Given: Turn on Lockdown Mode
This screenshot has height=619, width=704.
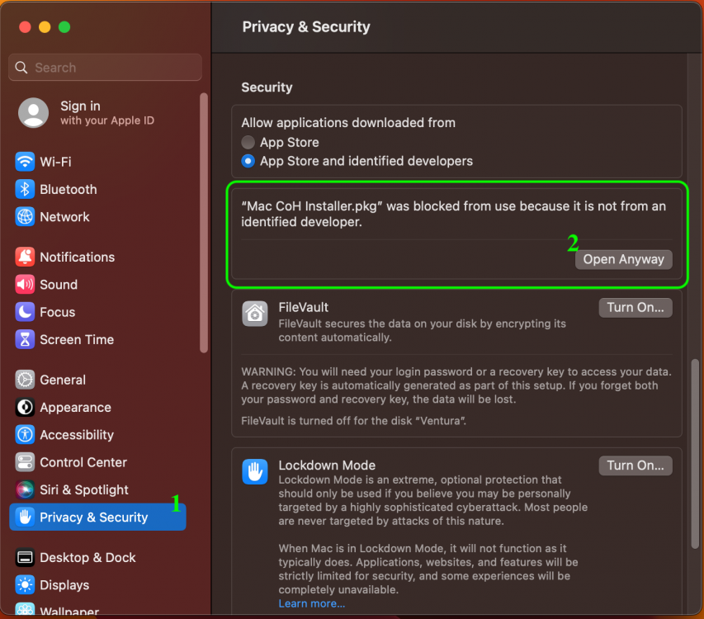Looking at the screenshot, I should pyautogui.click(x=635, y=465).
